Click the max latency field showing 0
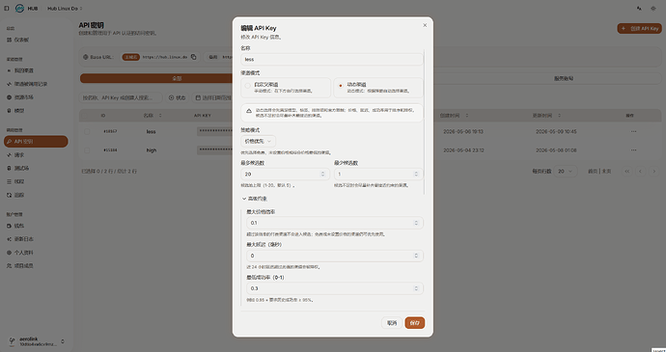 [335, 256]
